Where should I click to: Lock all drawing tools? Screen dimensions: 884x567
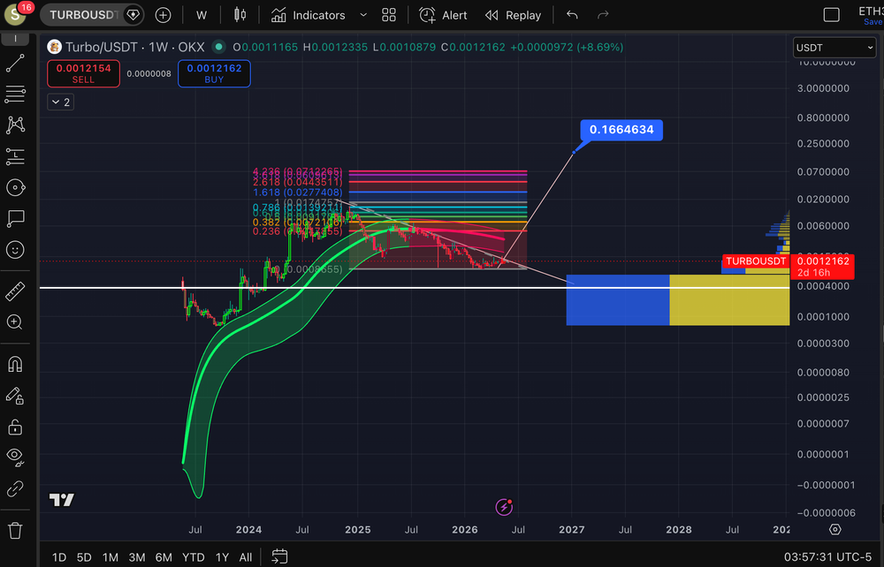click(x=15, y=427)
